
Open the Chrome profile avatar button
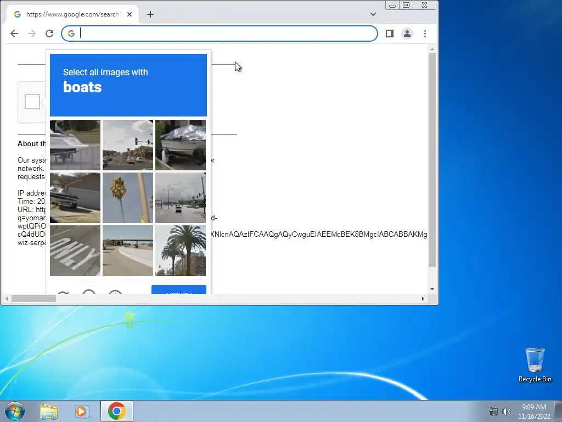tap(407, 34)
